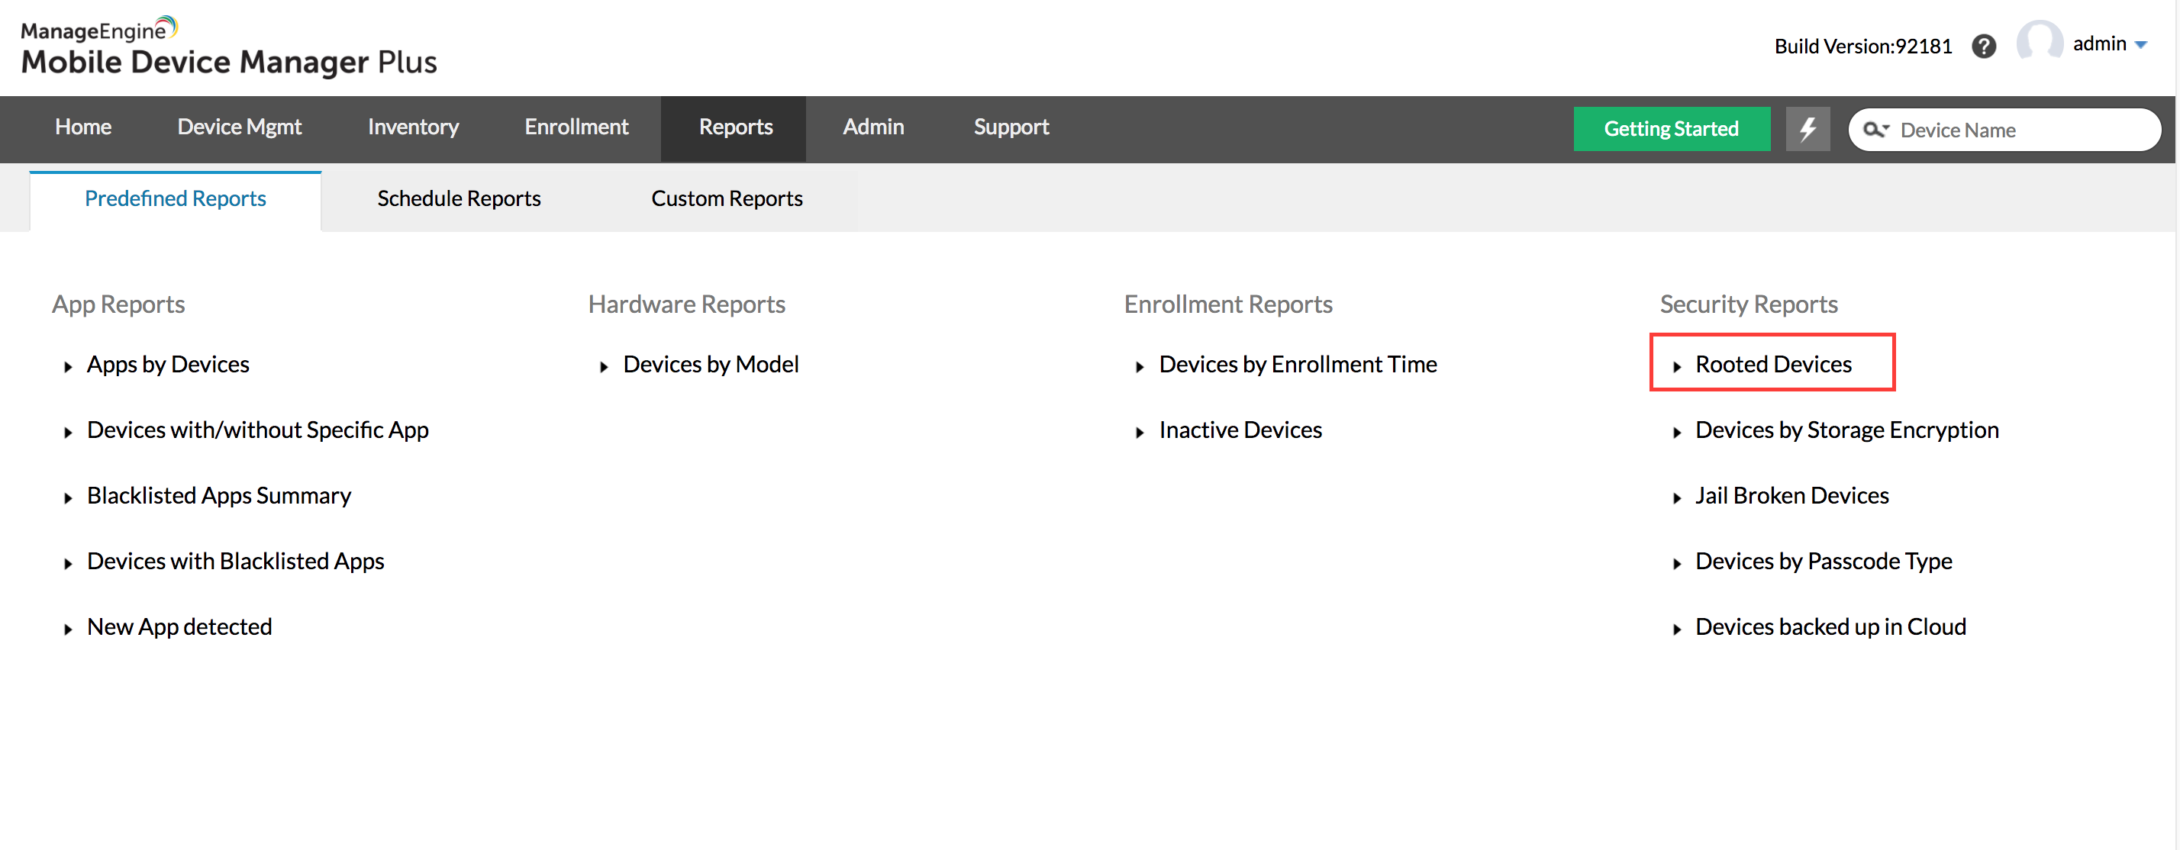This screenshot has height=850, width=2180.
Task: Click arrow beside Devices by Model
Action: click(x=603, y=367)
